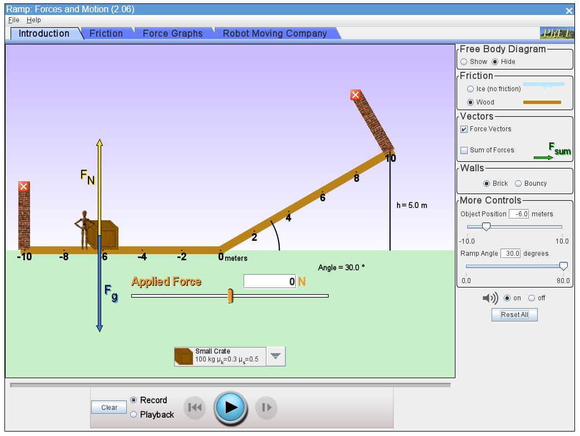Click the Applied Force input field
580x436 pixels.
pos(270,281)
